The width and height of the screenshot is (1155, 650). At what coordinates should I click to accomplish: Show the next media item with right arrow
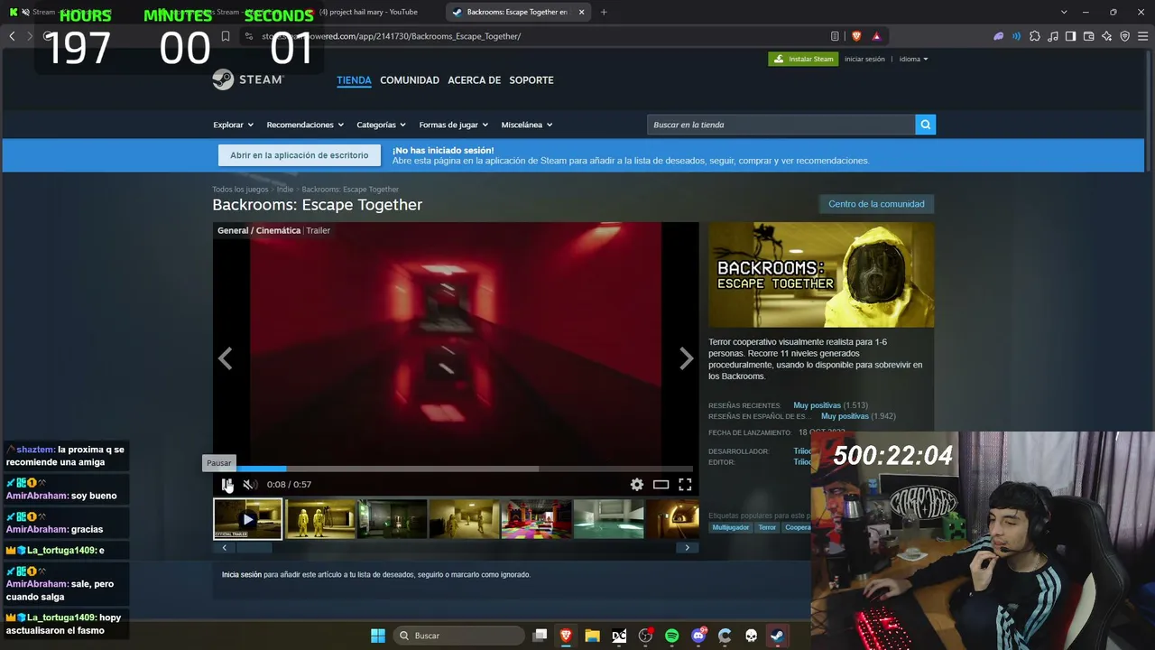[x=687, y=359]
